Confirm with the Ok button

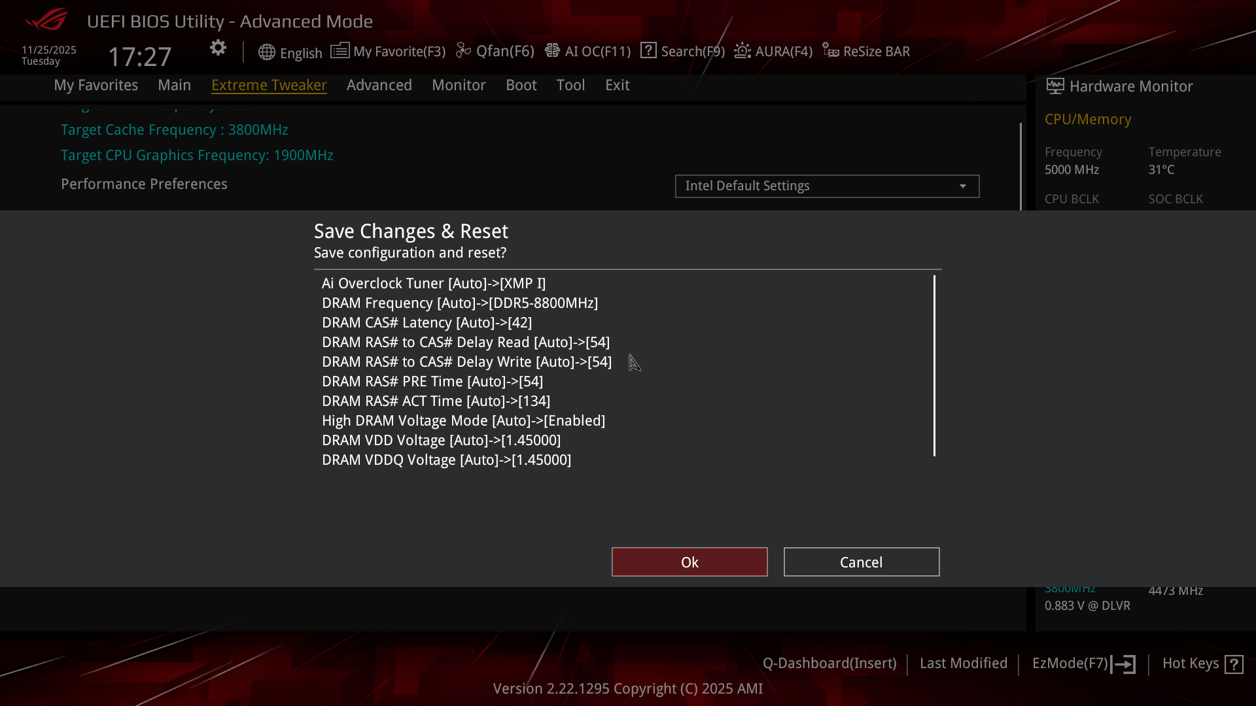(689, 562)
